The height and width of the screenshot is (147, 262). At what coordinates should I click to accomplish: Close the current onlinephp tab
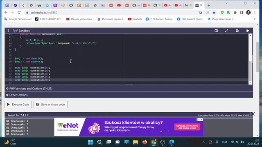click(201, 5)
